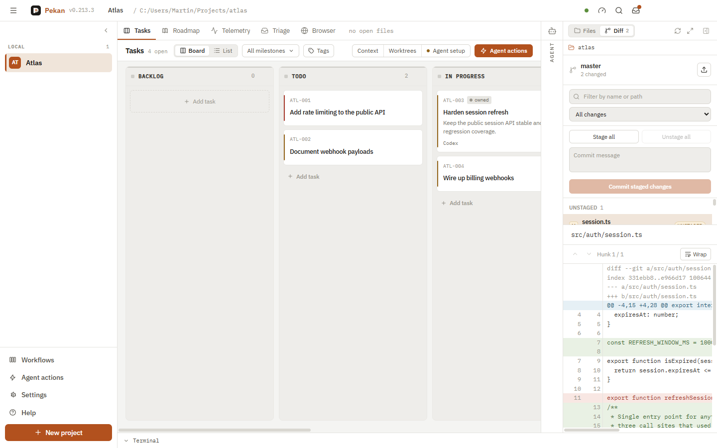Collapse the left sidebar
717x448 pixels.
point(106,31)
